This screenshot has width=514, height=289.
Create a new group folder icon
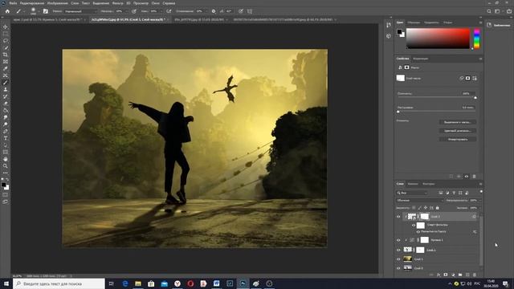click(460, 275)
